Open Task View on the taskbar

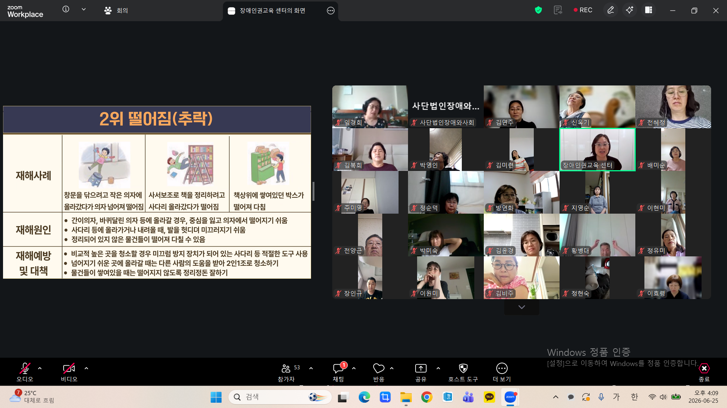(343, 397)
